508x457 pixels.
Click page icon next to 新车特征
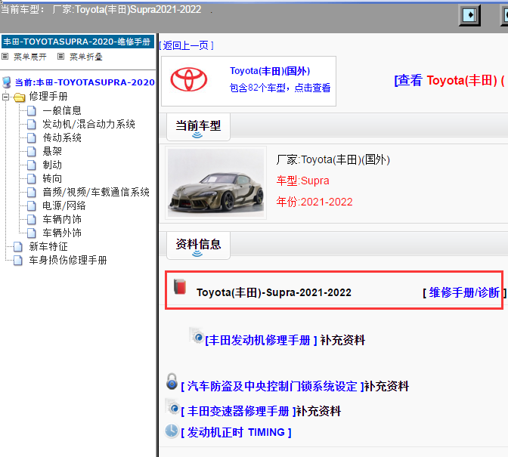pyautogui.click(x=18, y=246)
